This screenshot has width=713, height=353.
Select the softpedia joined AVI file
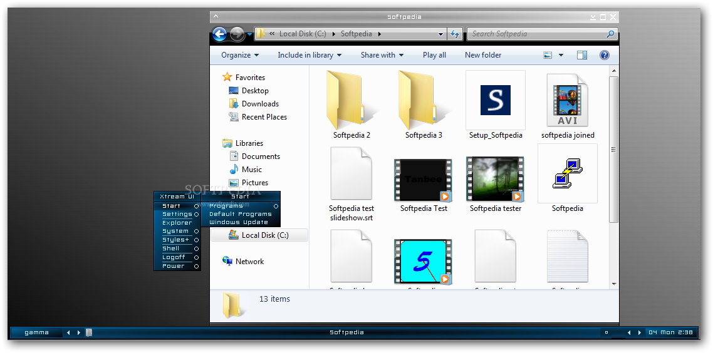(568, 100)
